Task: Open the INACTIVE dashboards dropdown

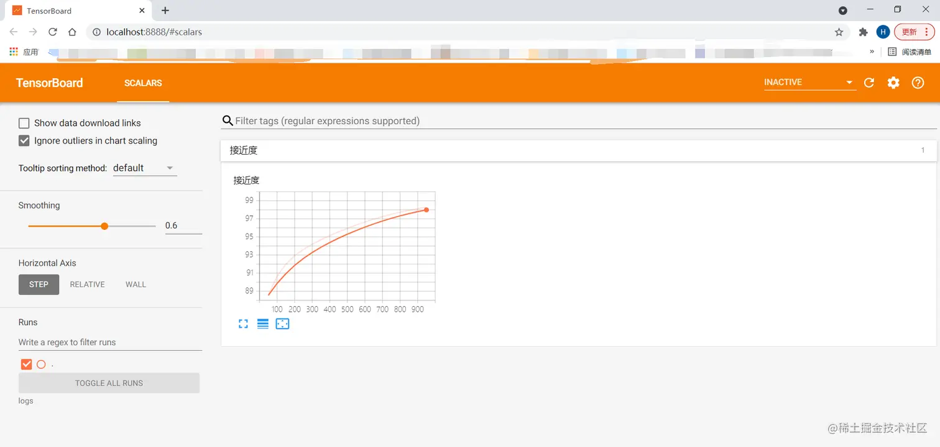Action: click(809, 83)
